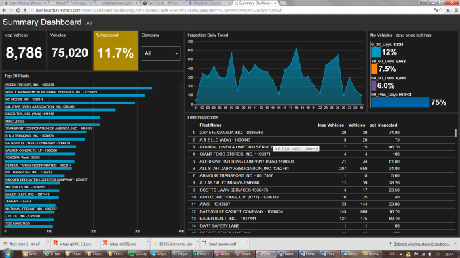This screenshot has height=258, width=460.
Task: Click the RC MOORE INC bar
Action: [70, 103]
